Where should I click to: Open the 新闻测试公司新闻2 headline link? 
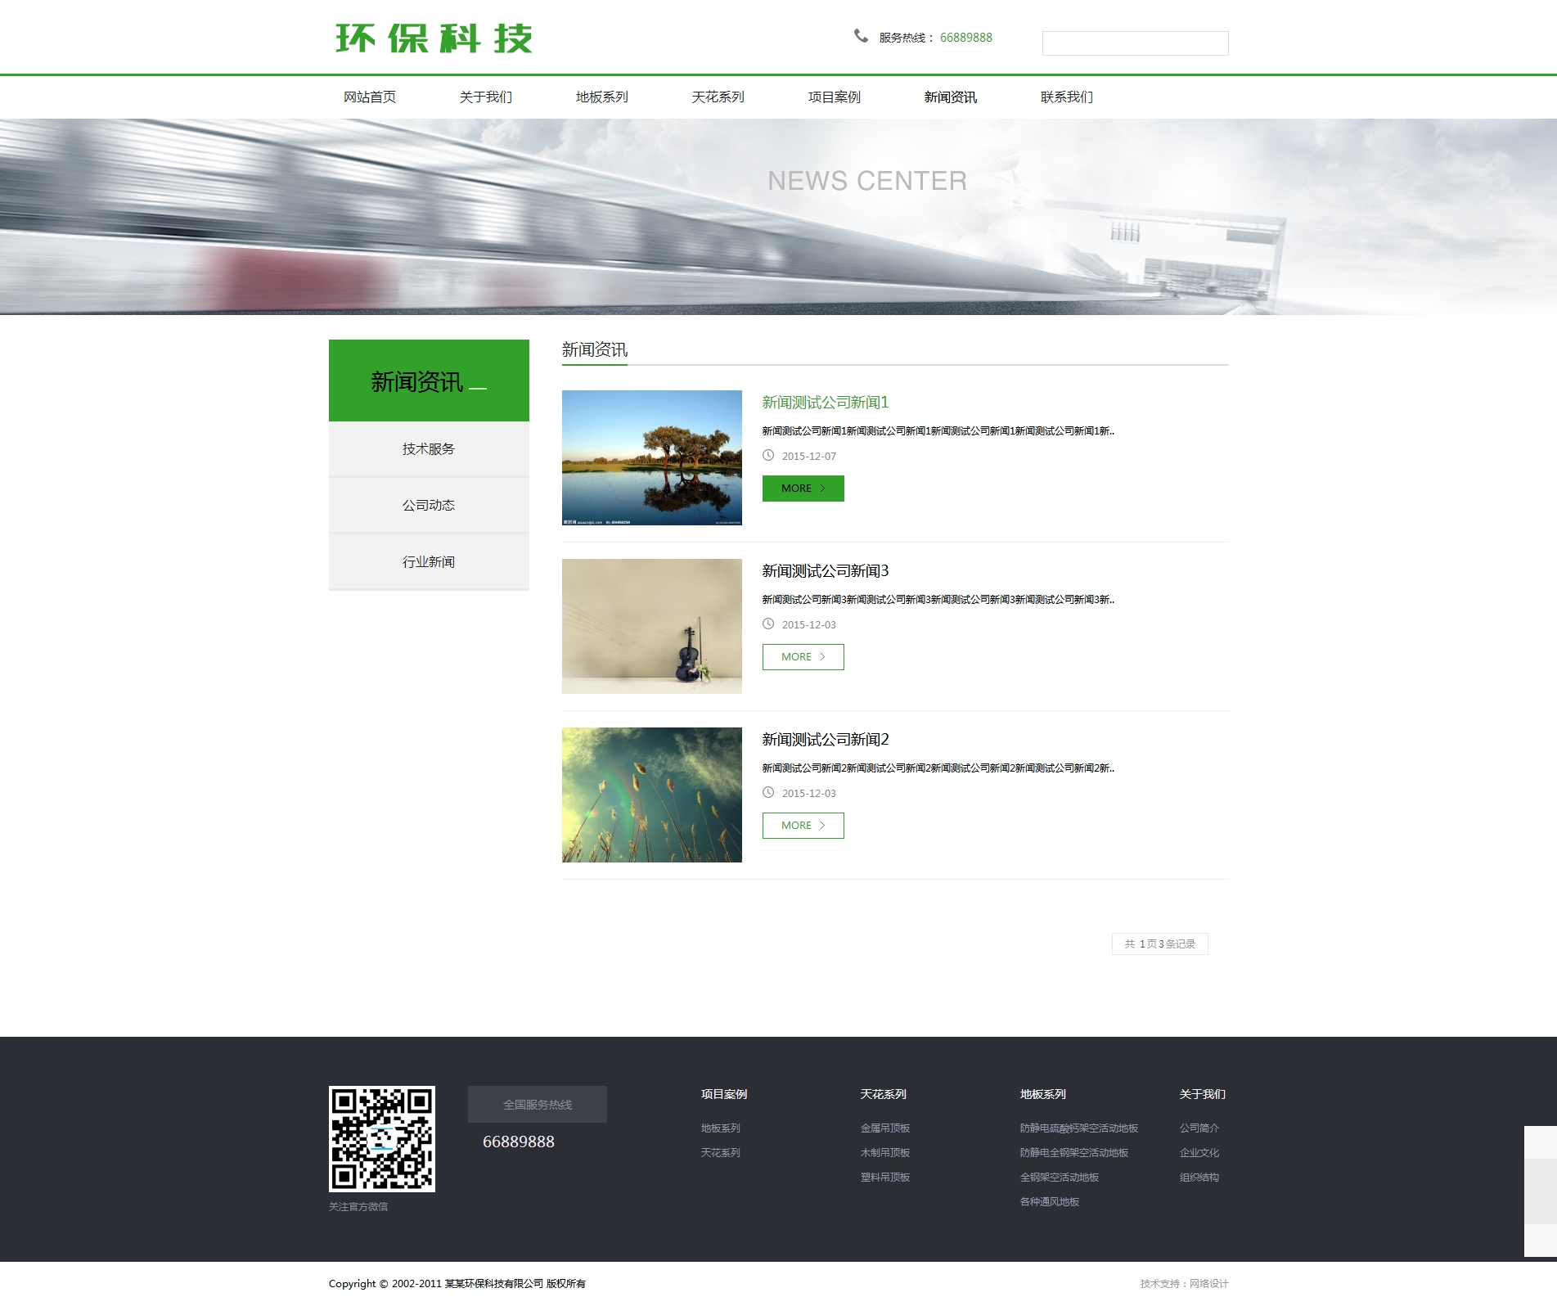click(x=825, y=740)
